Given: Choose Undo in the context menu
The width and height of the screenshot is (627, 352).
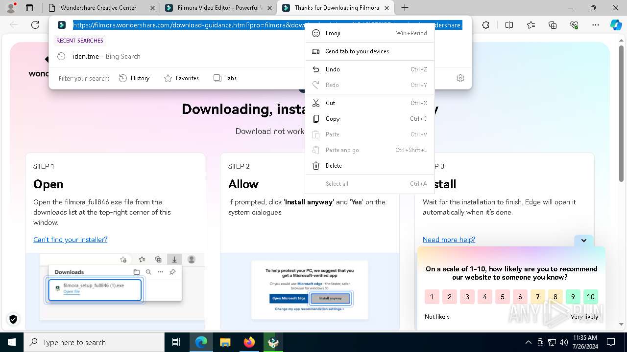Looking at the screenshot, I should (369, 69).
